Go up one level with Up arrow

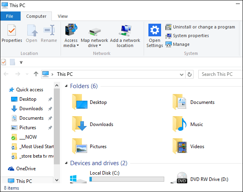[x=36, y=74]
